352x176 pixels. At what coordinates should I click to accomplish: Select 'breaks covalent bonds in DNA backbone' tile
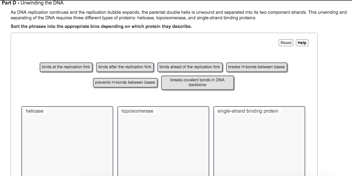click(x=197, y=83)
